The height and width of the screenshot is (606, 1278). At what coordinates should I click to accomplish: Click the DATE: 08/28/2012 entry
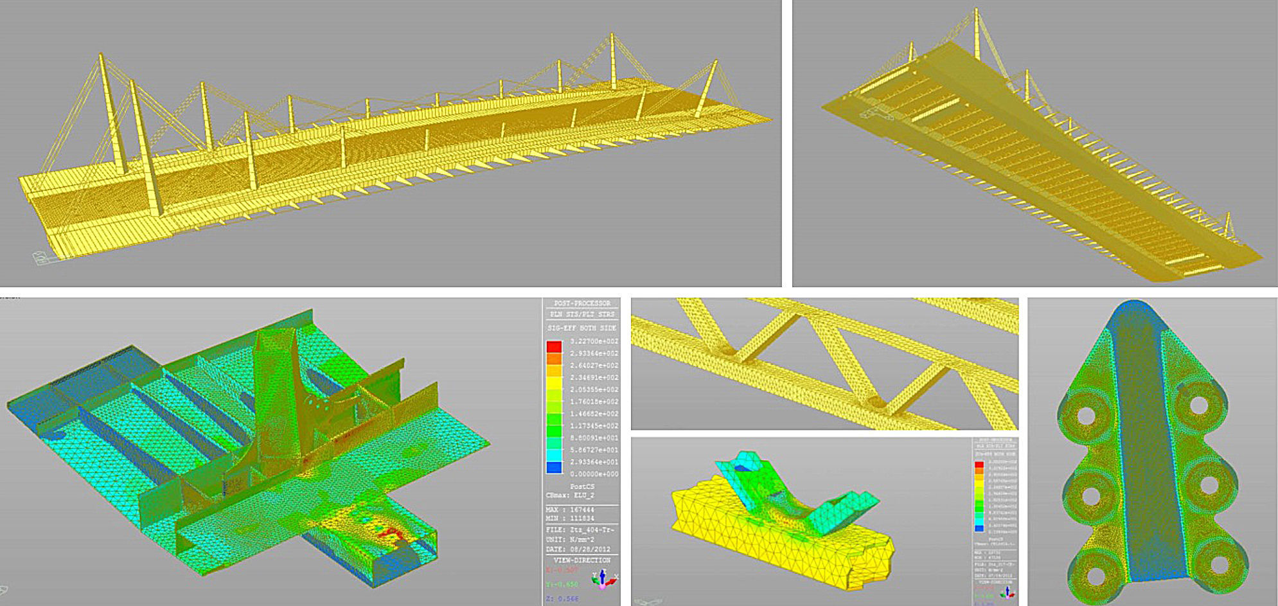[x=580, y=549]
